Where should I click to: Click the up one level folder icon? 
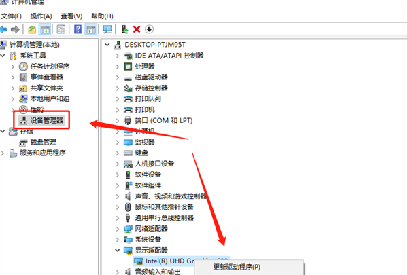(32, 29)
